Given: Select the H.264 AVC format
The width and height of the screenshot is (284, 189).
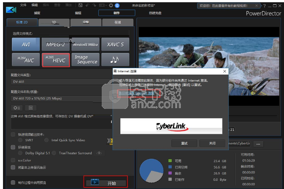Looking at the screenshot, I should [x=26, y=60].
